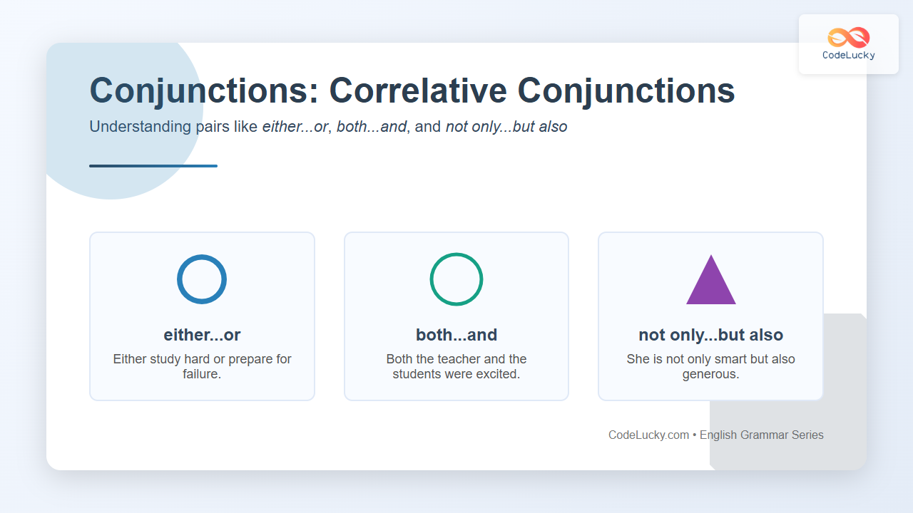
Task: Click the "either...or" card heading
Action: (x=202, y=335)
